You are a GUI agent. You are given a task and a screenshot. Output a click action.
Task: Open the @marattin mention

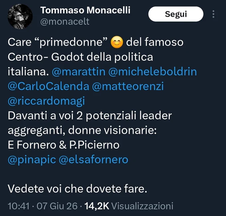(x=79, y=72)
